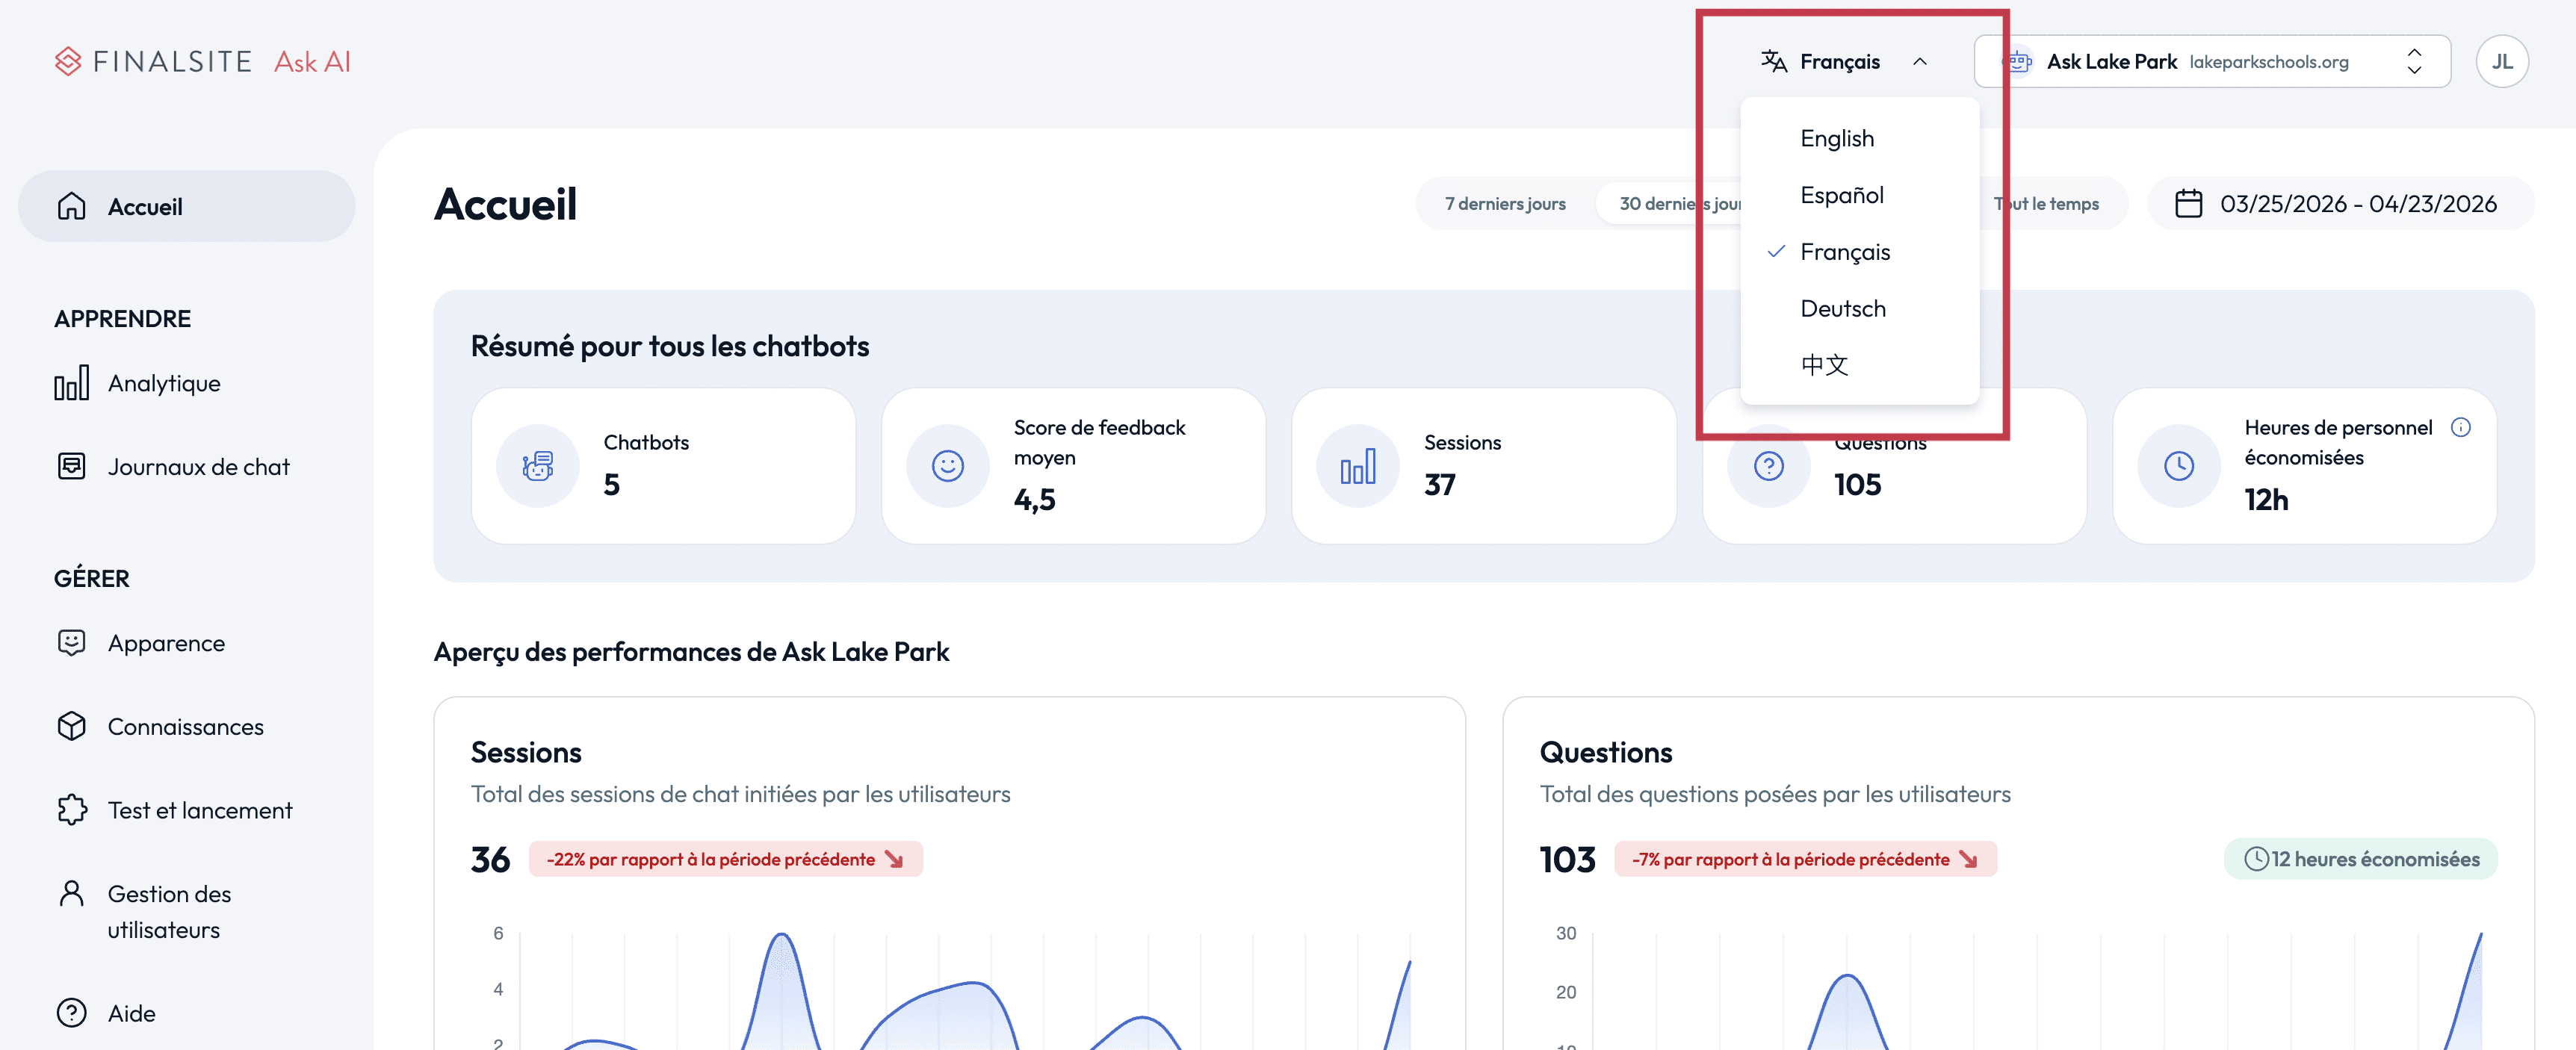Screen dimensions: 2576x1050
Task: Open the Apparence smiley icon
Action: (x=72, y=642)
